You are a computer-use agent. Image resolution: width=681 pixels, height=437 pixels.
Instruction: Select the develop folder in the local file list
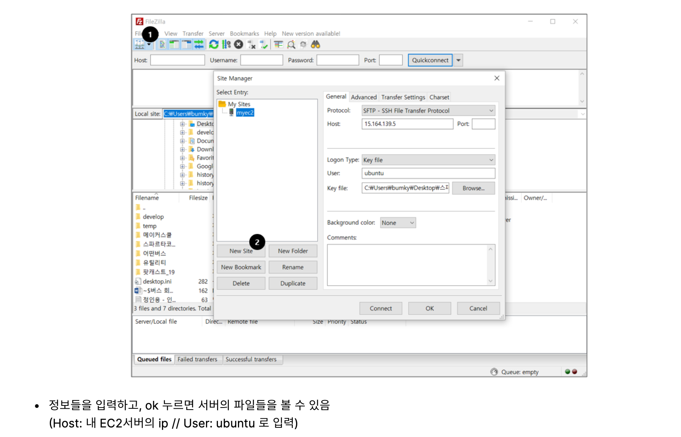point(153,217)
